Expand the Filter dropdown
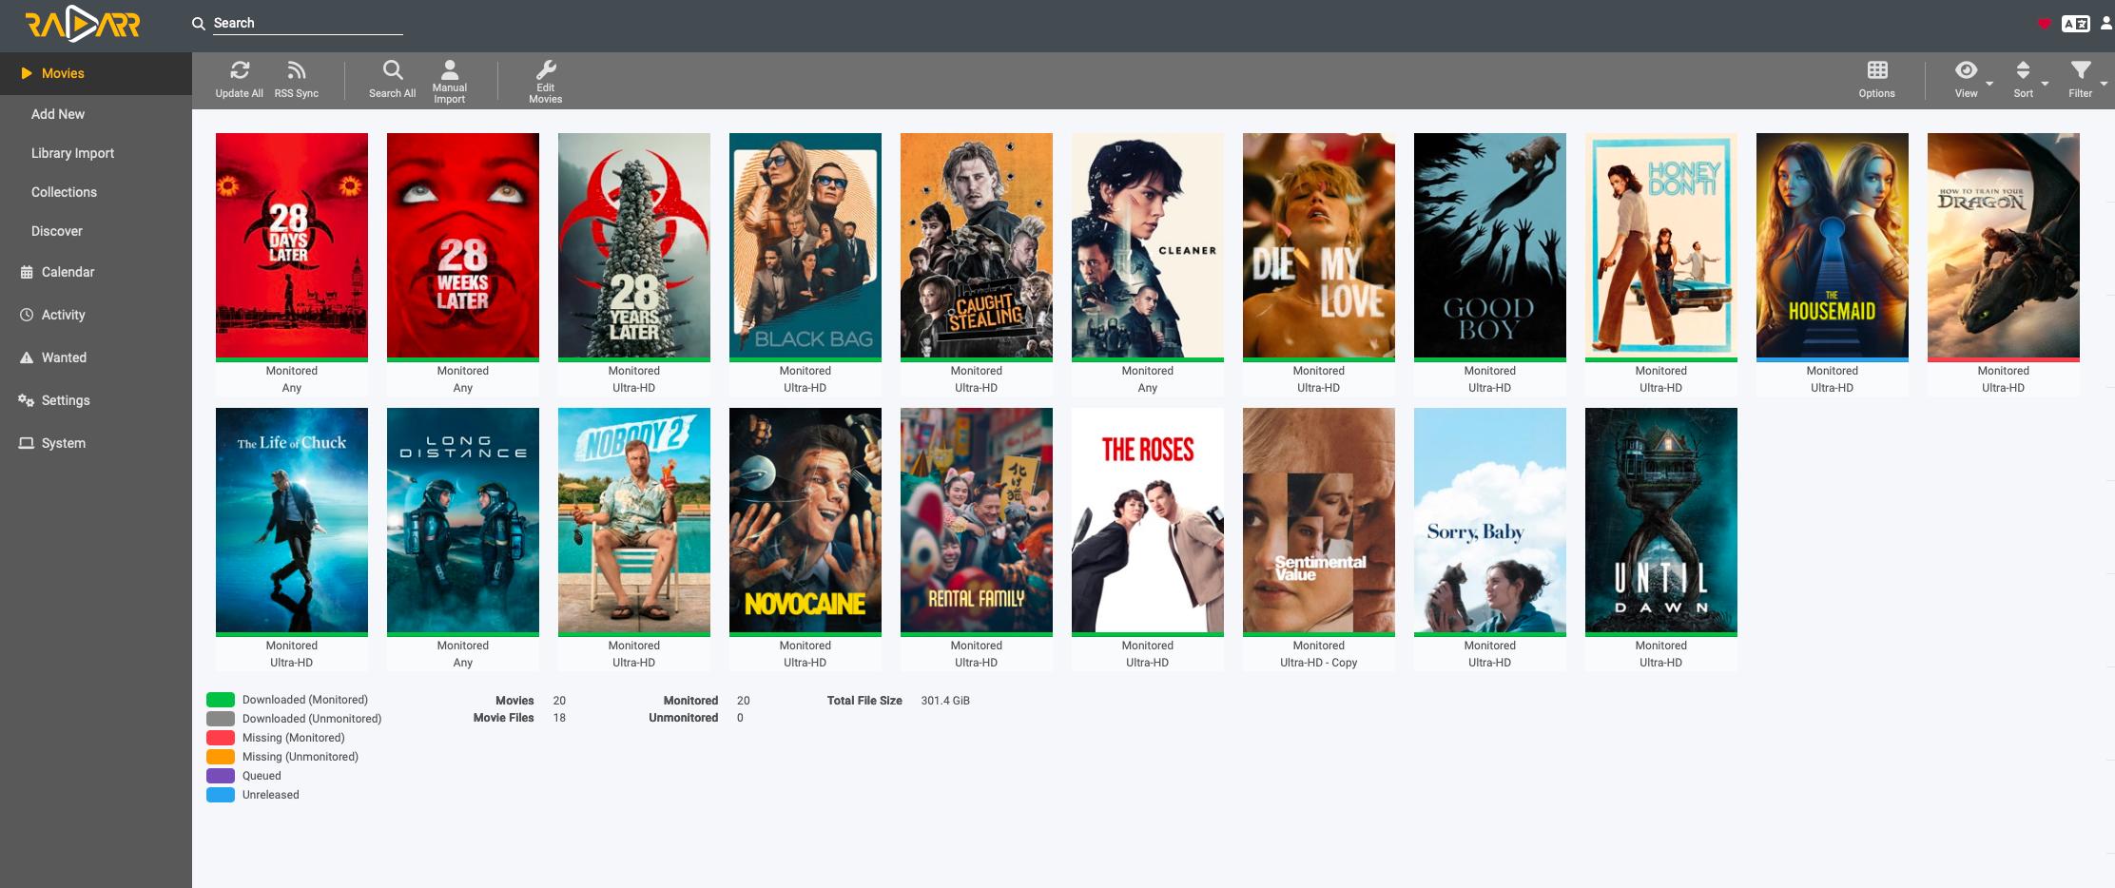This screenshot has height=888, width=2115. point(2080,71)
